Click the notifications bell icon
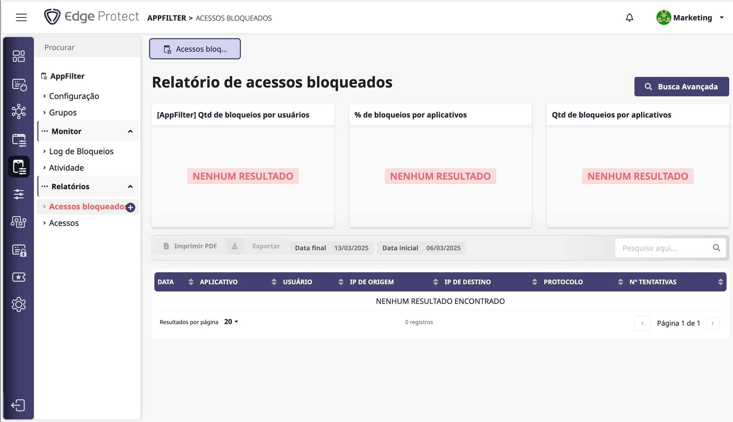This screenshot has width=733, height=422. click(x=629, y=18)
